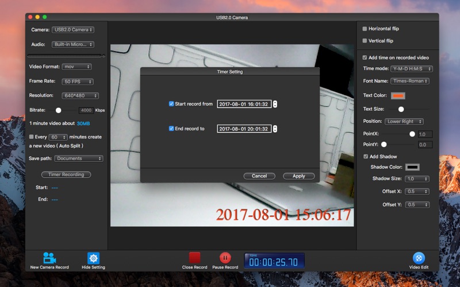Open Video Edit with the film reel icon

coord(419,258)
